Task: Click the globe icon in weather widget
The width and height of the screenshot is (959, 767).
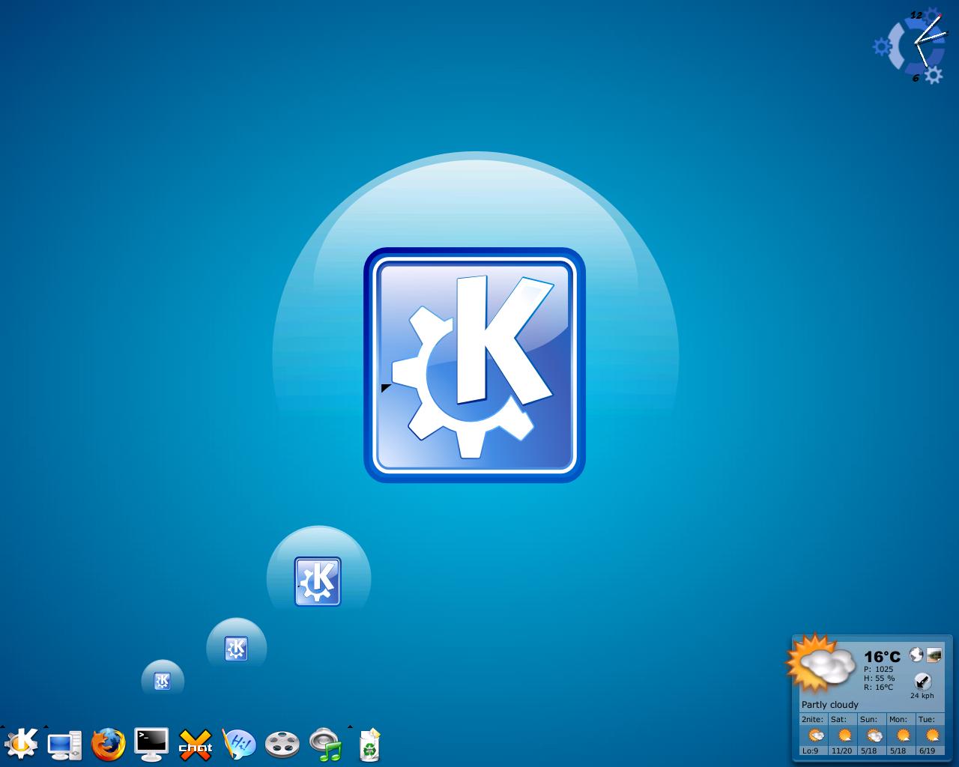Action: click(x=916, y=655)
